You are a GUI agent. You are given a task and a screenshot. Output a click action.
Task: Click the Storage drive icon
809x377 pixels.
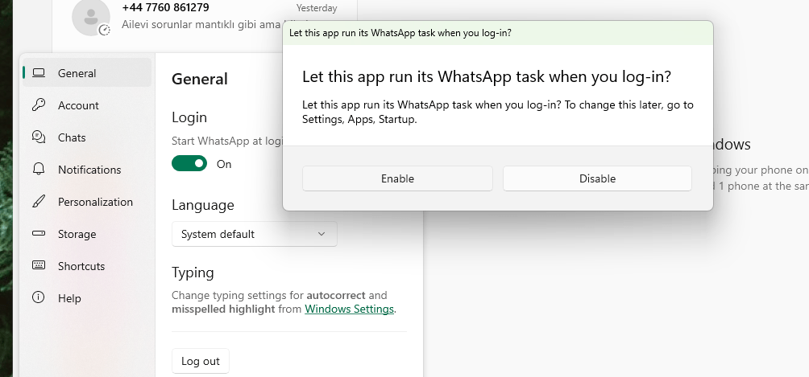click(39, 233)
